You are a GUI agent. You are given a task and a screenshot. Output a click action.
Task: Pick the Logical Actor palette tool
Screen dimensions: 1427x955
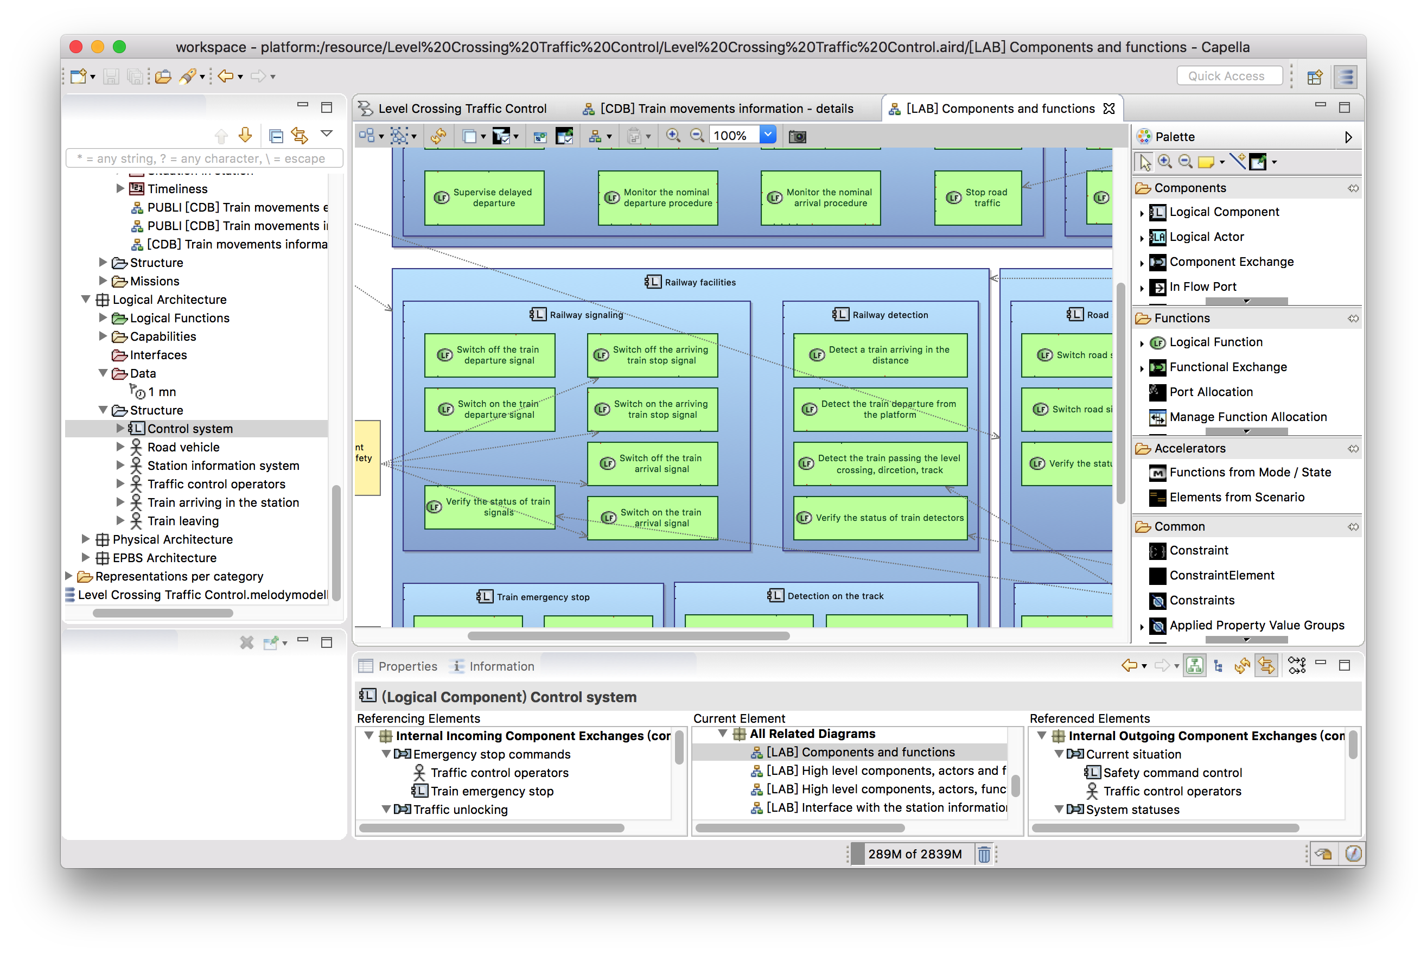[x=1206, y=237]
